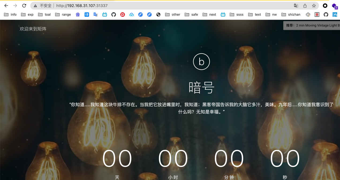Viewport: 340px width, 180px height.
Task: Expand the range bookmark folder
Action: pyautogui.click(x=63, y=15)
